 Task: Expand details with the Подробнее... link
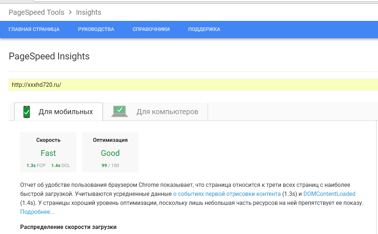click(37, 212)
